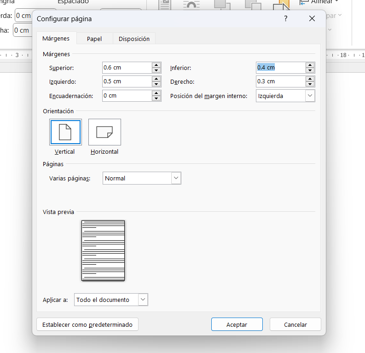Image resolution: width=365 pixels, height=353 pixels.
Task: Click the Encuadernación input field
Action: click(127, 96)
